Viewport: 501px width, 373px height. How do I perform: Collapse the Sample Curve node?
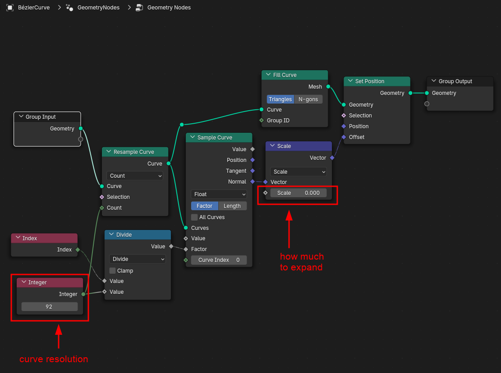click(x=193, y=138)
